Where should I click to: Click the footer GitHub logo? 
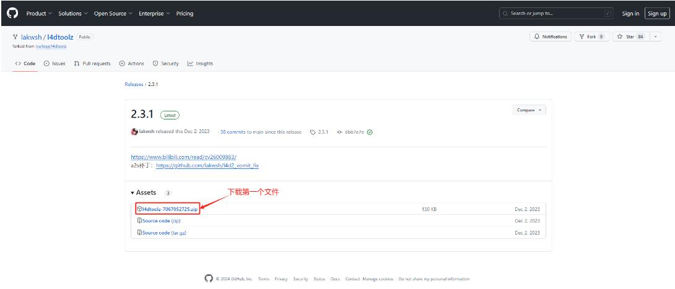pos(209,278)
